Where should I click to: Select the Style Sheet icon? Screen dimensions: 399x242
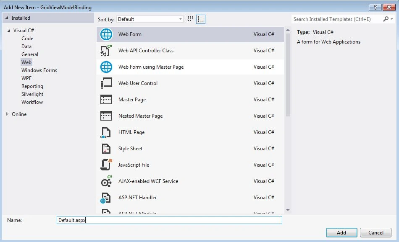tap(106, 149)
